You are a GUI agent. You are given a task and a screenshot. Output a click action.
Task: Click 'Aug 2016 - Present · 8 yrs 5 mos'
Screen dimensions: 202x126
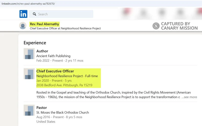point(59,117)
